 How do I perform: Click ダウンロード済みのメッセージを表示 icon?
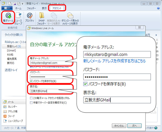tap(70, 19)
